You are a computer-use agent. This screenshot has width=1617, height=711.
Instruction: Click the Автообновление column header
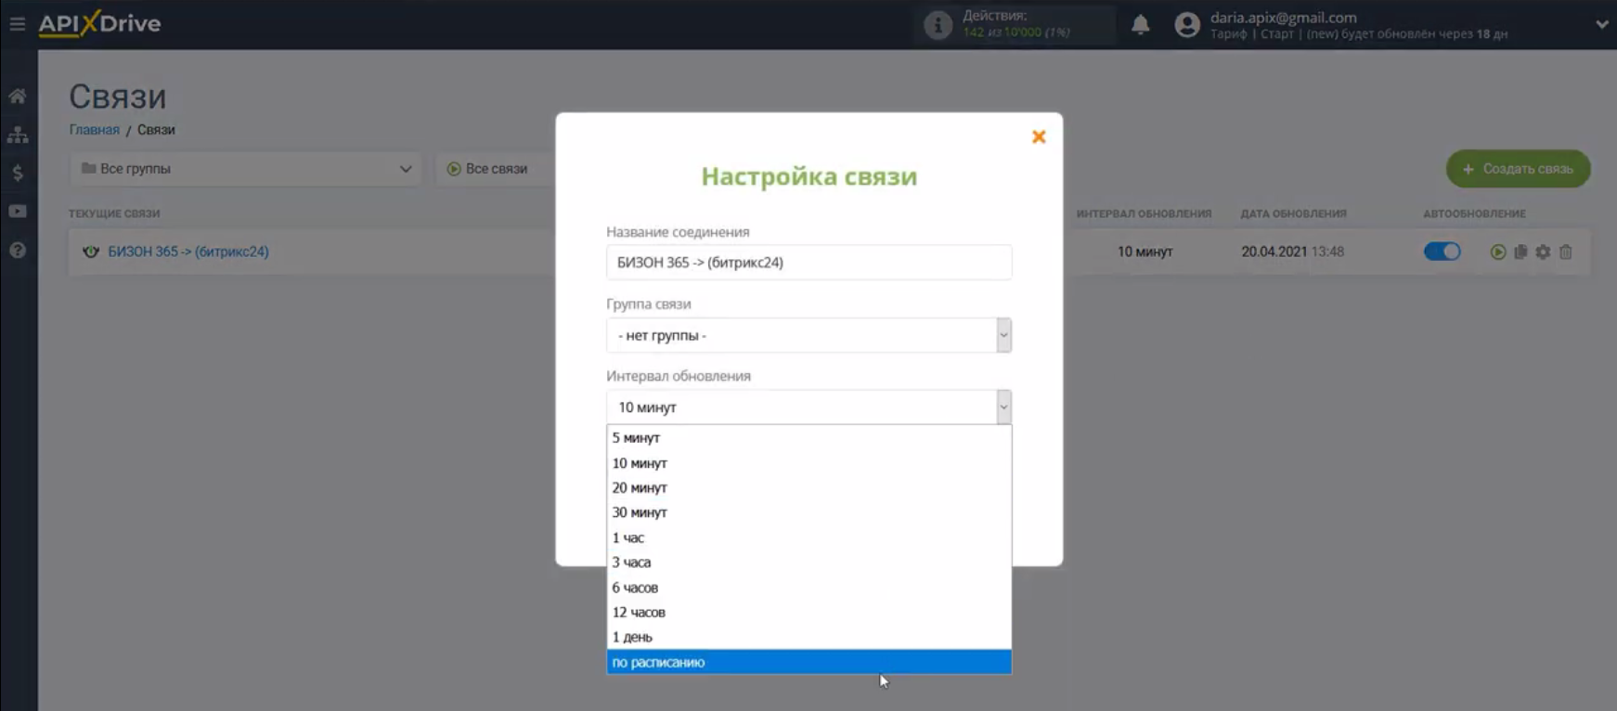point(1475,213)
